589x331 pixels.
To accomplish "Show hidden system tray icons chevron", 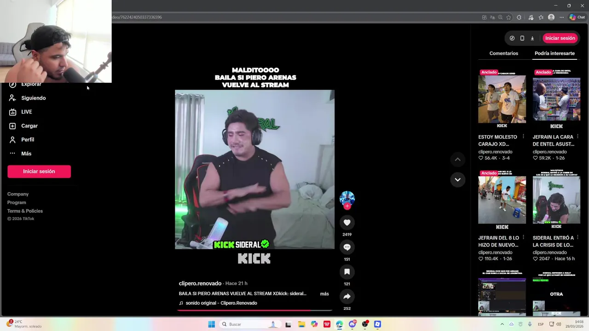I will [x=502, y=324].
